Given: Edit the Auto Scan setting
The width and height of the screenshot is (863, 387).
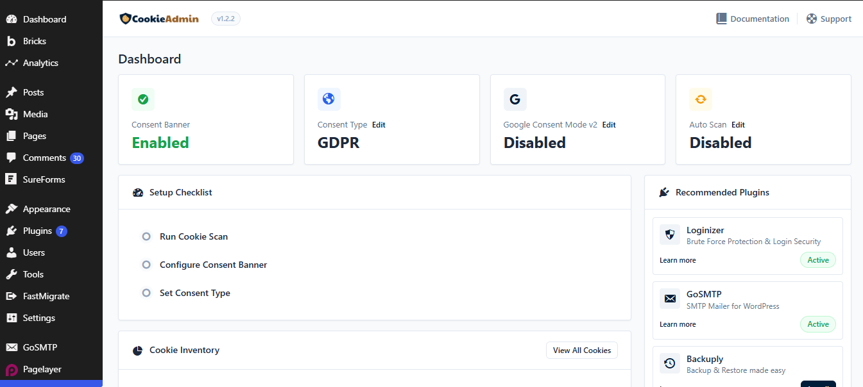Looking at the screenshot, I should pyautogui.click(x=738, y=125).
